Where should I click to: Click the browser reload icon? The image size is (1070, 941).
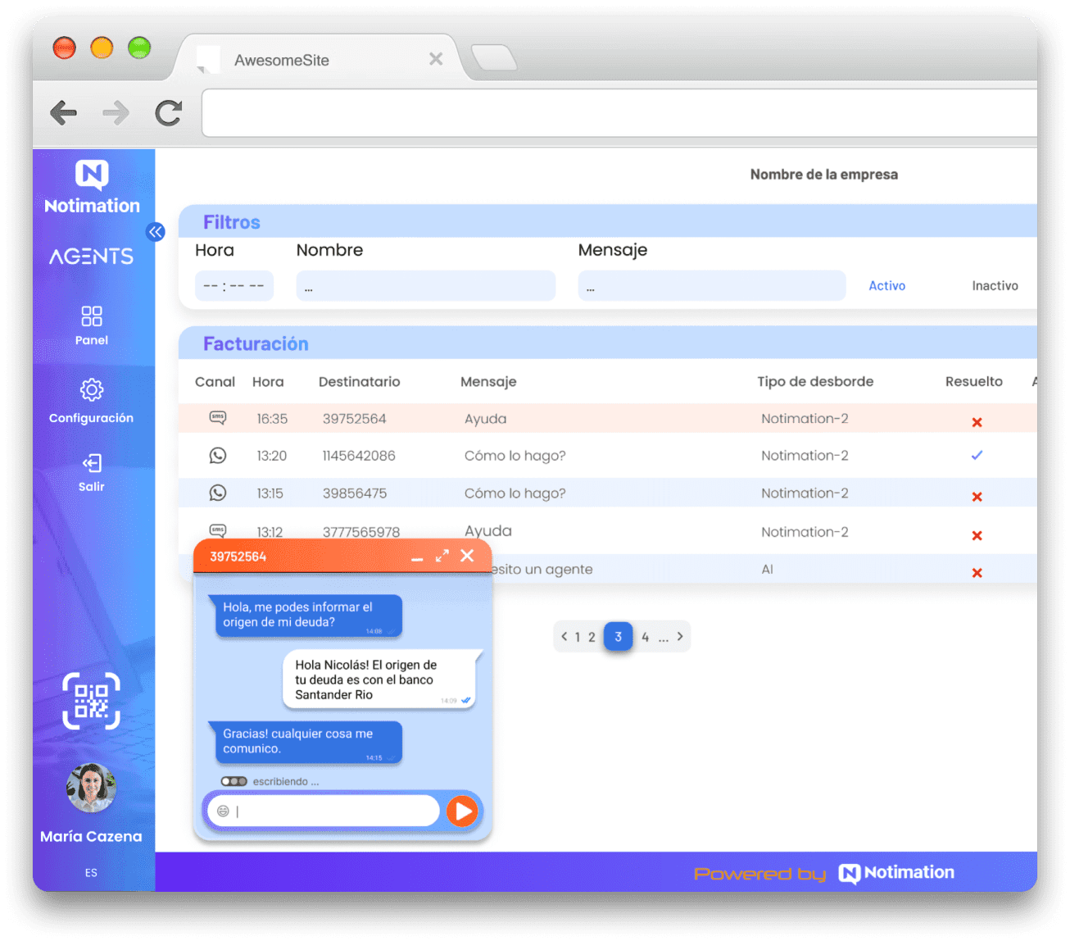169,113
